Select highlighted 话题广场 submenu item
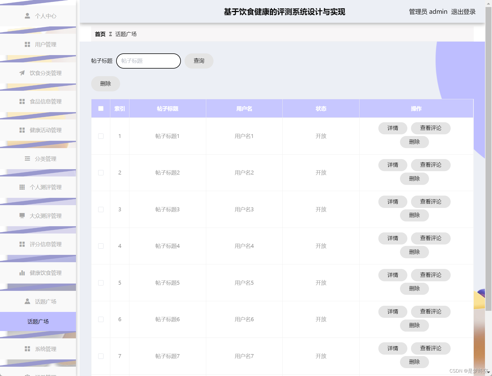 pos(38,321)
